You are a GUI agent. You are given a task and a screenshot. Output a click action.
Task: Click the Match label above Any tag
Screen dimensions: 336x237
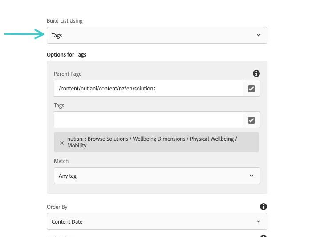click(61, 161)
